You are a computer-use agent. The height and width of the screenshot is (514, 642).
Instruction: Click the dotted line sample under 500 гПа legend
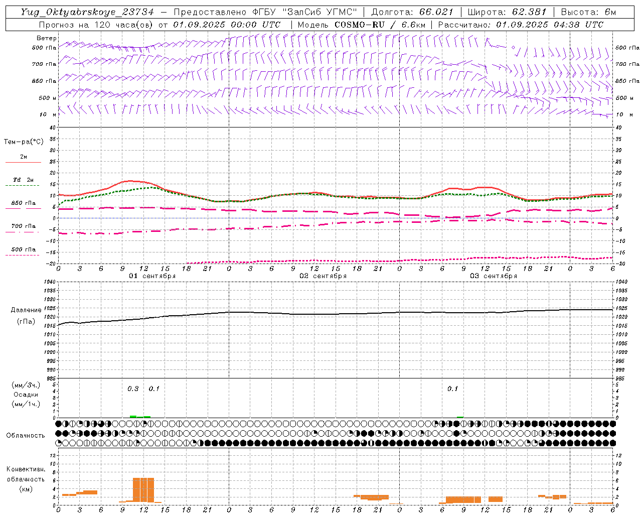[22, 255]
